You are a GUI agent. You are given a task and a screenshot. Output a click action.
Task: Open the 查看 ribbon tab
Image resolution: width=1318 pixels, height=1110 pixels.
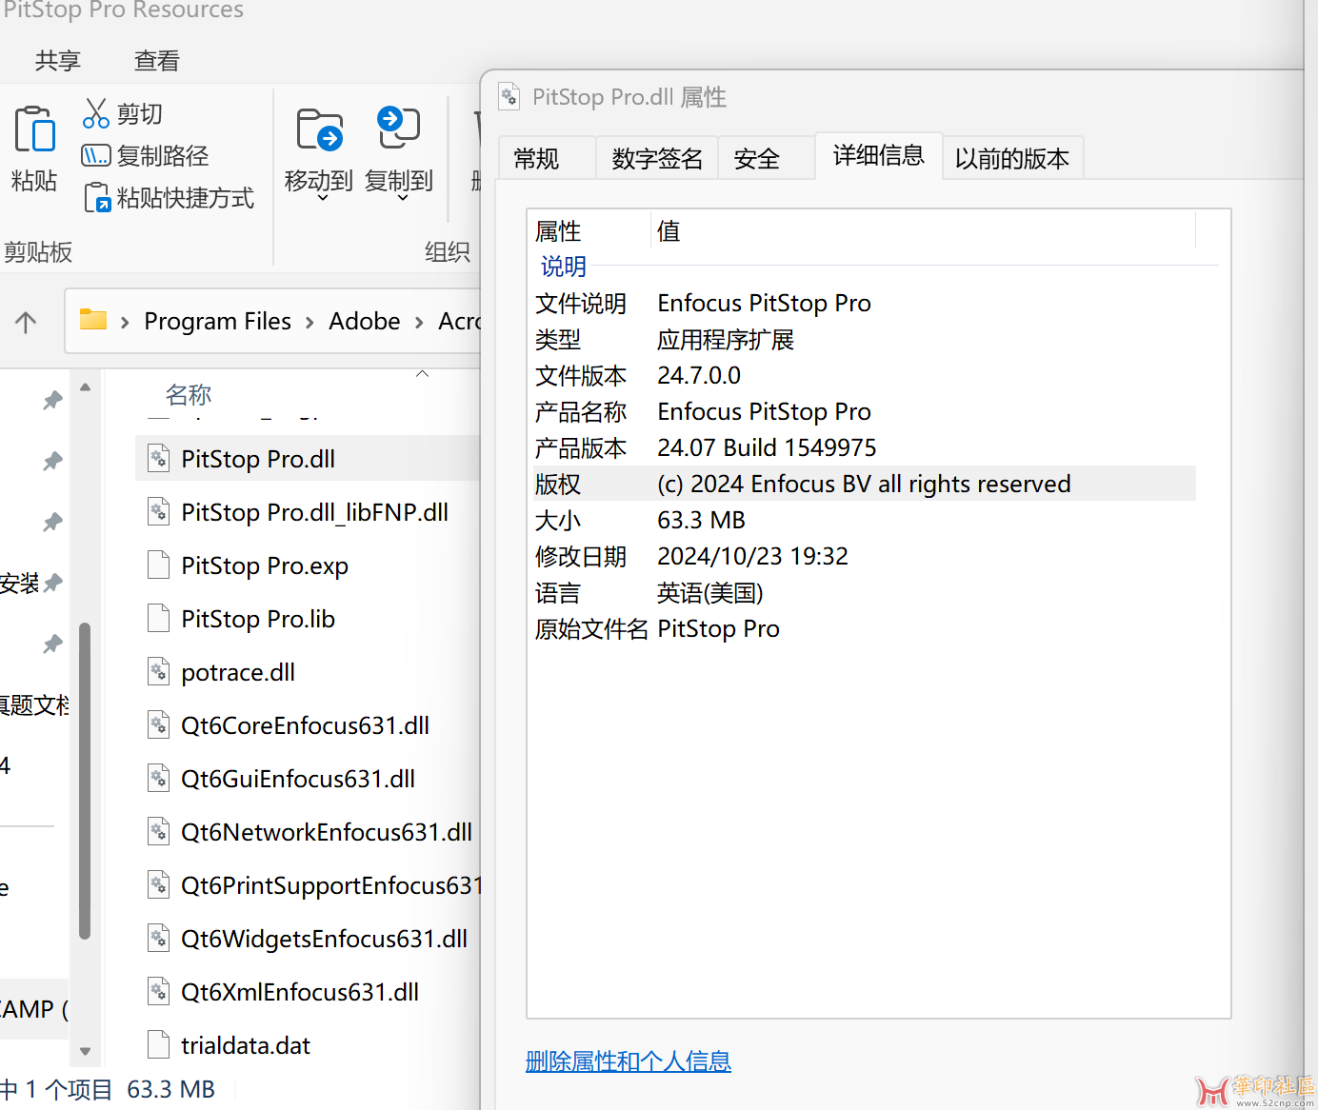click(x=157, y=61)
